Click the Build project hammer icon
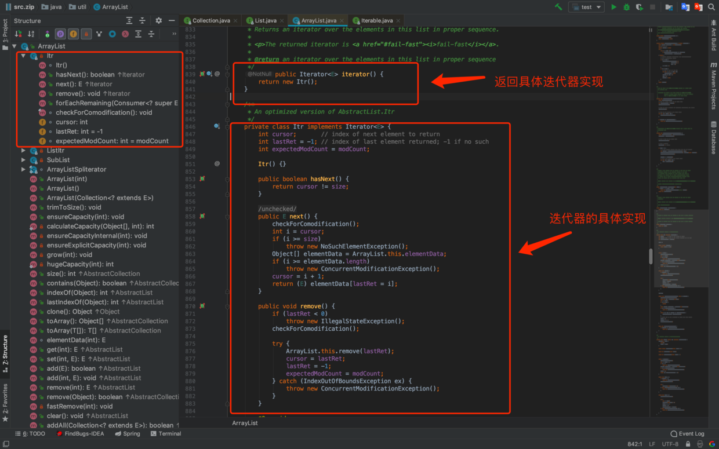 (x=558, y=7)
